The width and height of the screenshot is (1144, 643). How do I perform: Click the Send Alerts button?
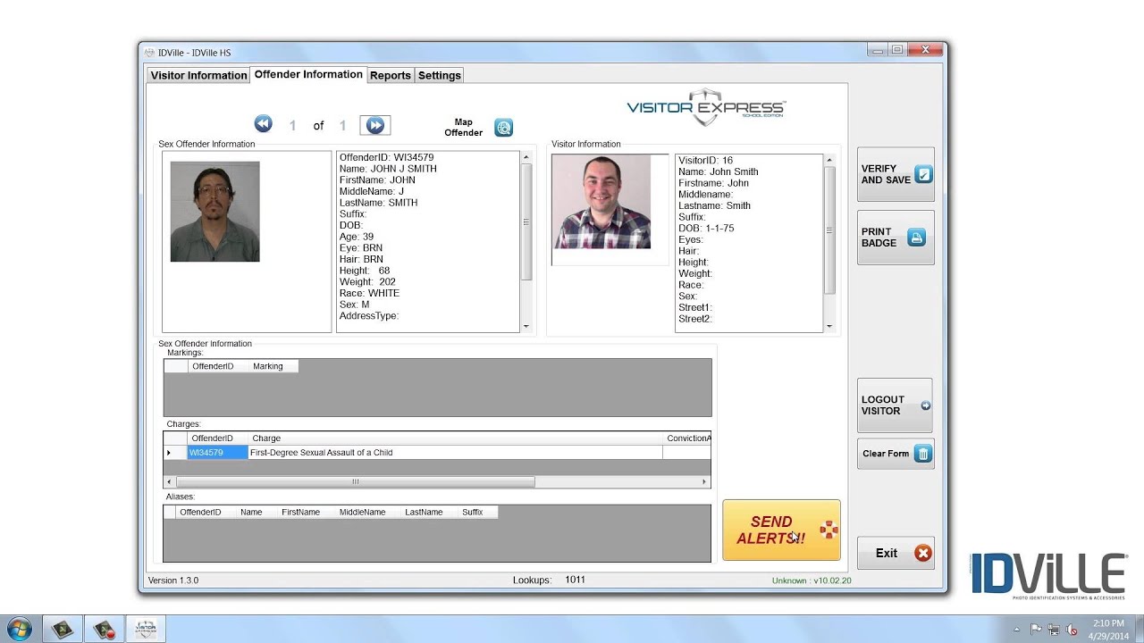coord(781,530)
